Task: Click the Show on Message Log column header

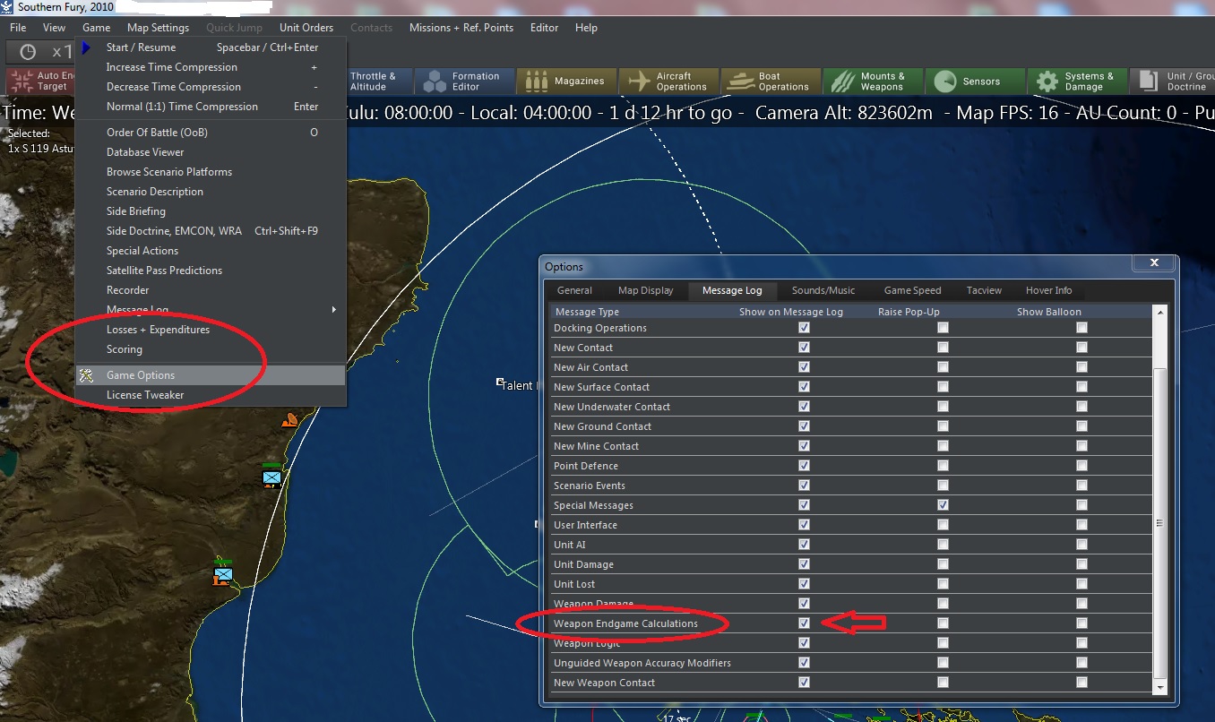Action: click(x=791, y=312)
